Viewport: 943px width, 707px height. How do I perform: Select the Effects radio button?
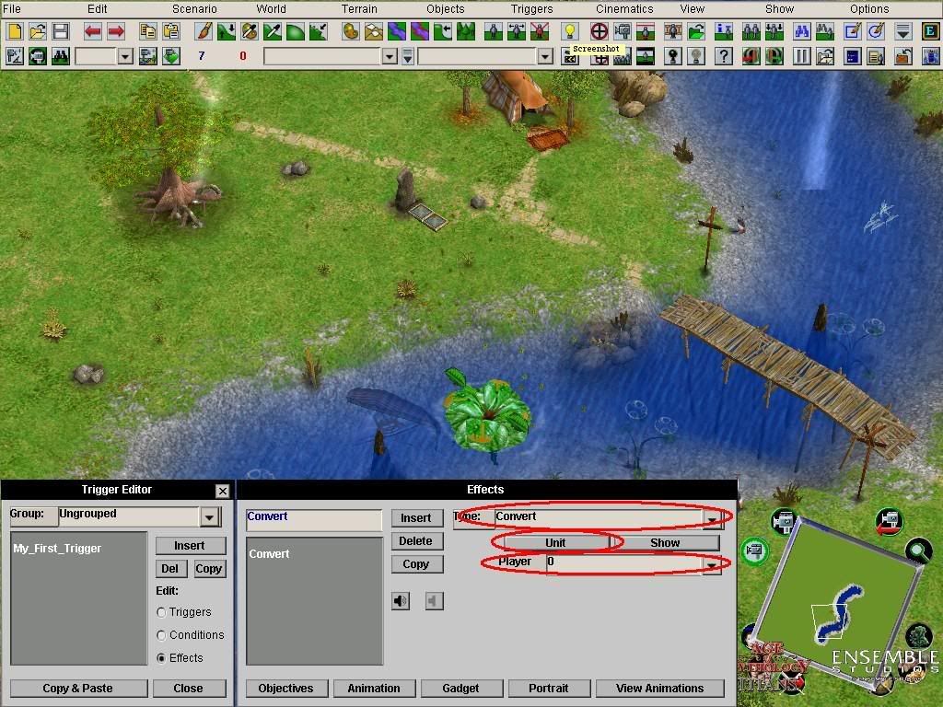pyautogui.click(x=162, y=658)
